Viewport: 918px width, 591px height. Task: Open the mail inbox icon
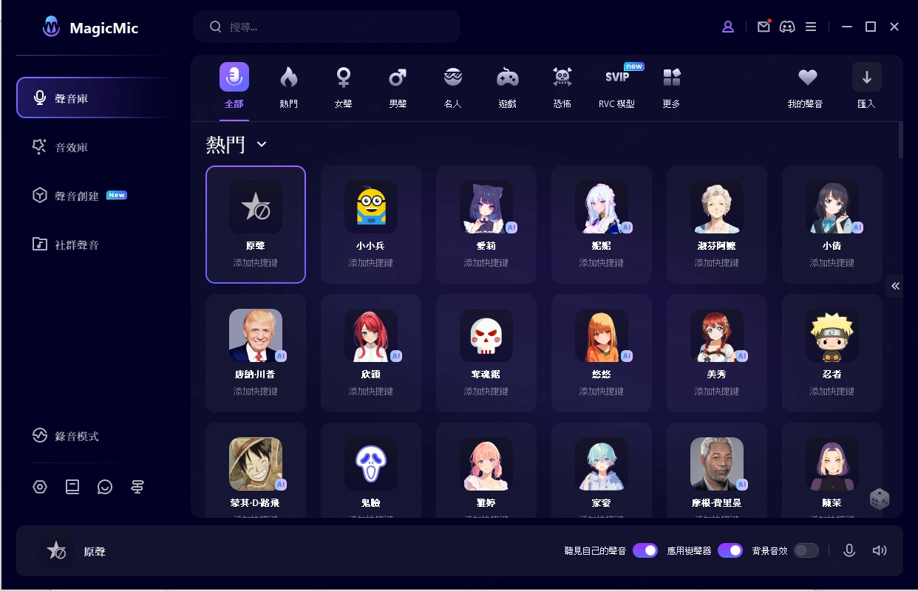[x=764, y=27]
